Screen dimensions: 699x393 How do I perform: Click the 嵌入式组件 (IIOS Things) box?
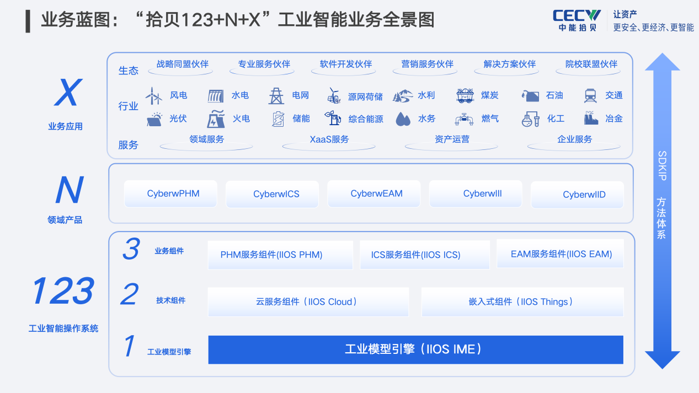click(x=522, y=302)
